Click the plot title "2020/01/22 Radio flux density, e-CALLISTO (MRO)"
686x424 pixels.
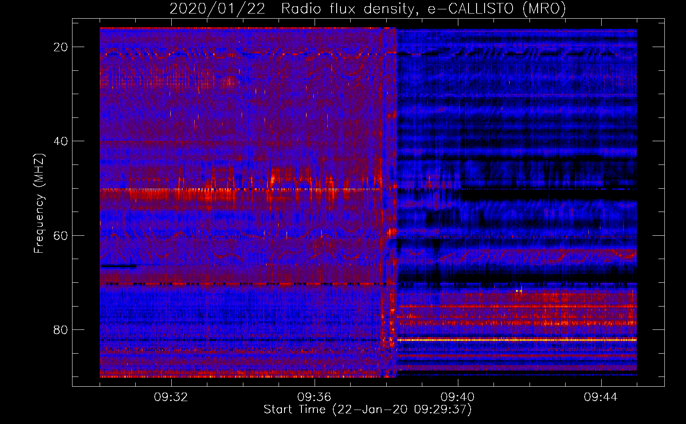(368, 8)
